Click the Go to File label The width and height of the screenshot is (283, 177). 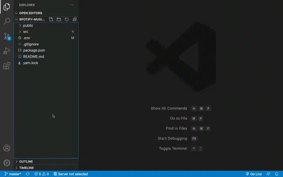pos(178,118)
